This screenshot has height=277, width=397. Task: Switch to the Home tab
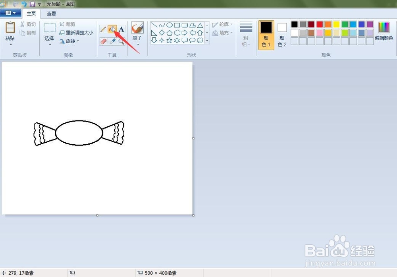[x=31, y=14]
